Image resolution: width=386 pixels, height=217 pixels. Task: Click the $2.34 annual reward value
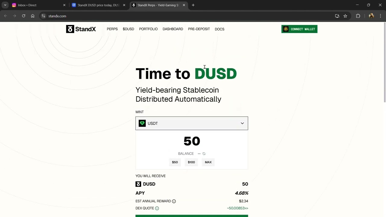tap(244, 201)
